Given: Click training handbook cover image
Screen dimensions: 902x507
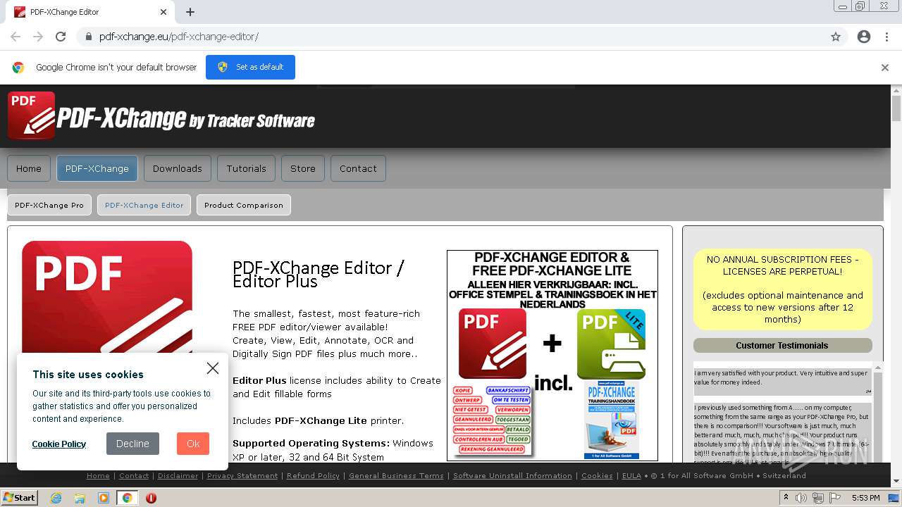Looking at the screenshot, I should (611, 422).
